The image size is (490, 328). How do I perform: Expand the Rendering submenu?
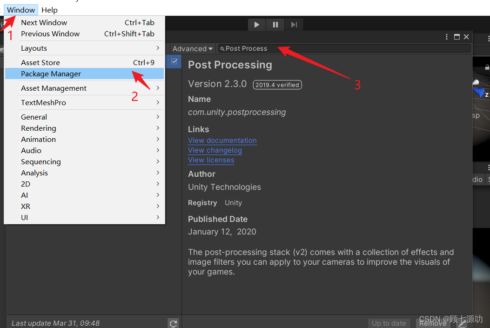pos(84,128)
